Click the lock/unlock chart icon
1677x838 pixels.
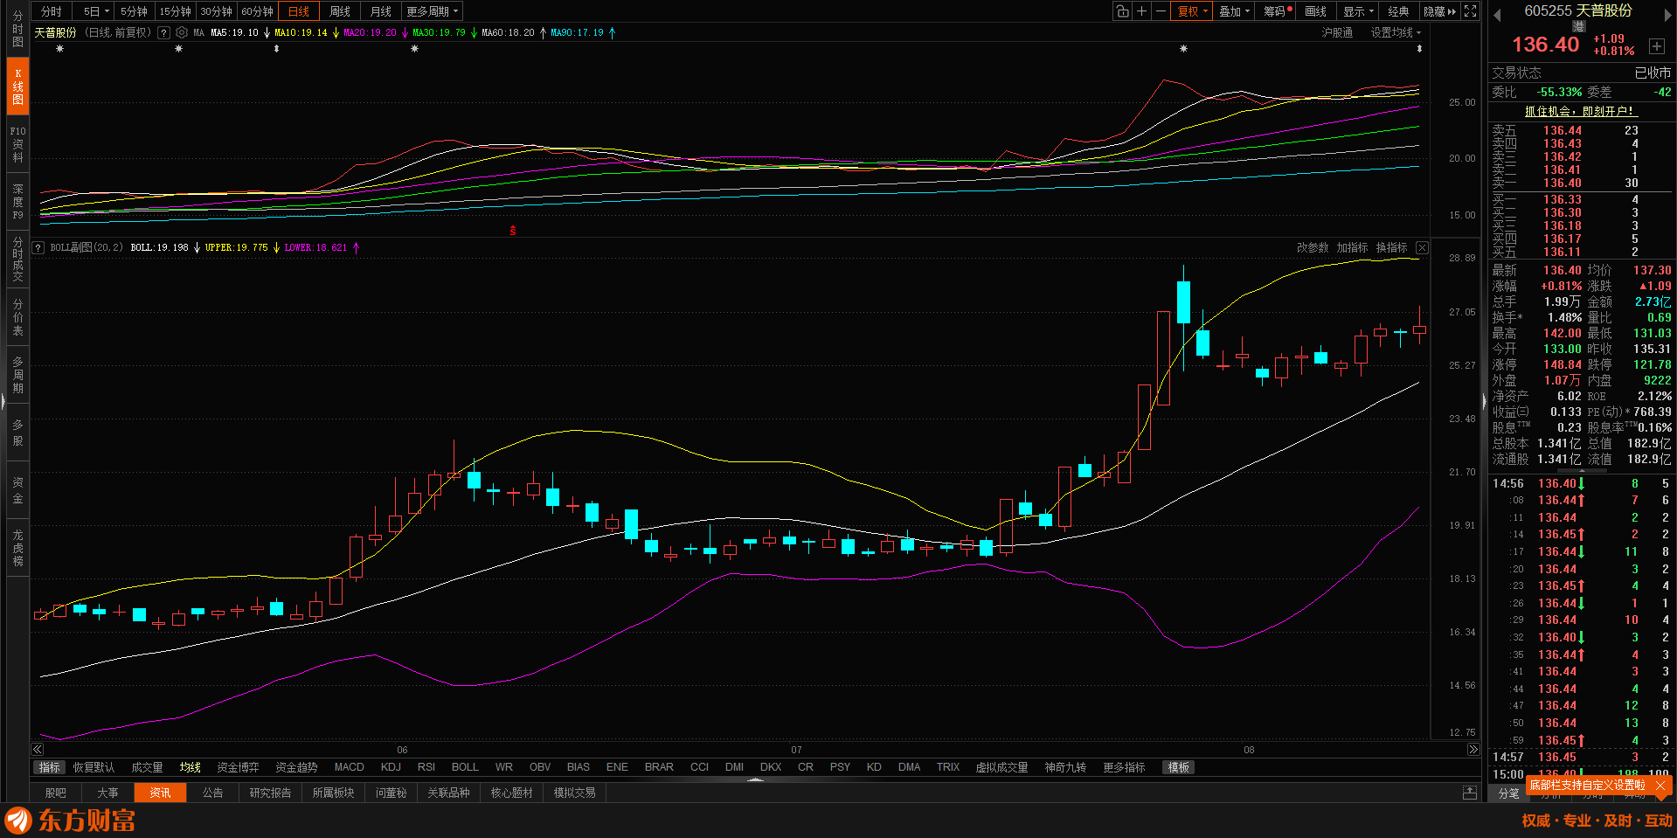(1122, 11)
